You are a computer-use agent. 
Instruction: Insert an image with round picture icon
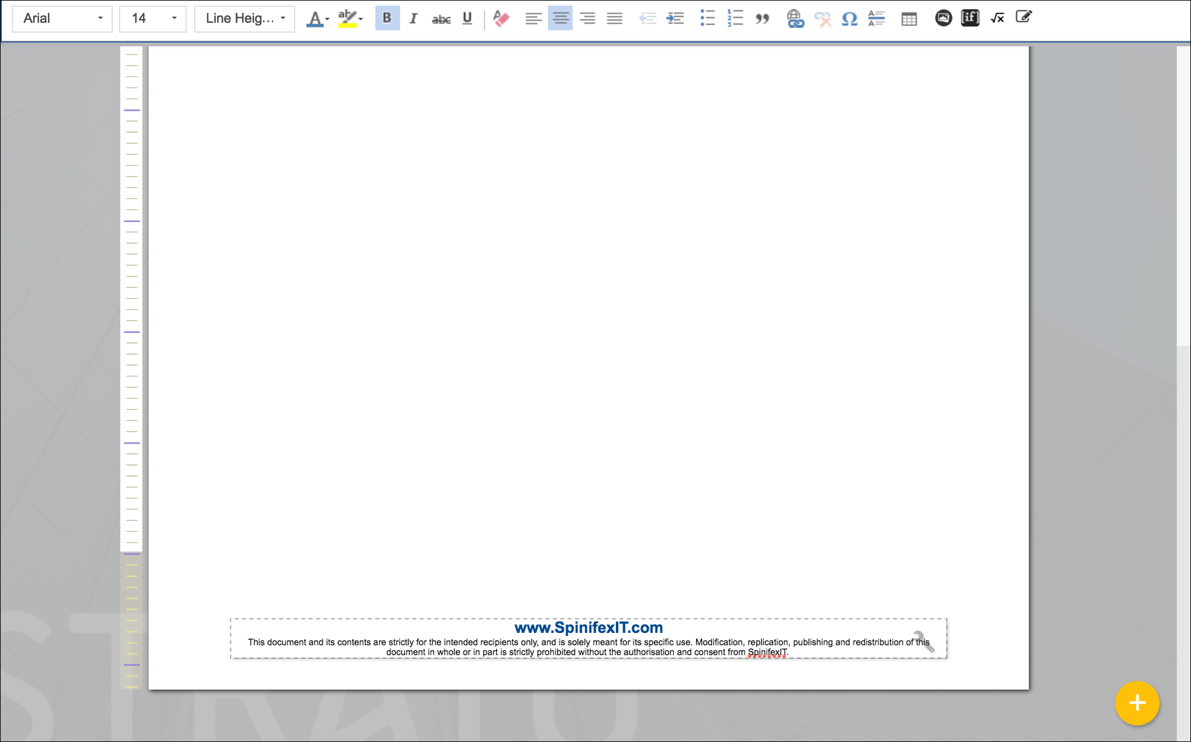tap(943, 18)
